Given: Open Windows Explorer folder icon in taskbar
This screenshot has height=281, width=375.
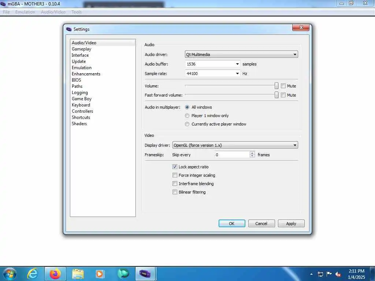Looking at the screenshot, I should coord(78,274).
